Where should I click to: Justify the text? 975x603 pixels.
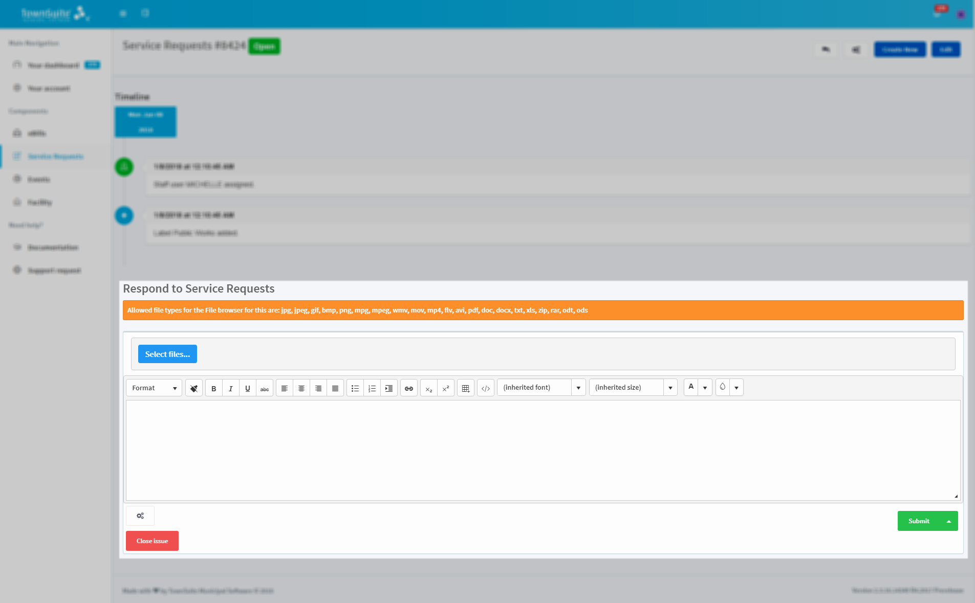click(335, 388)
